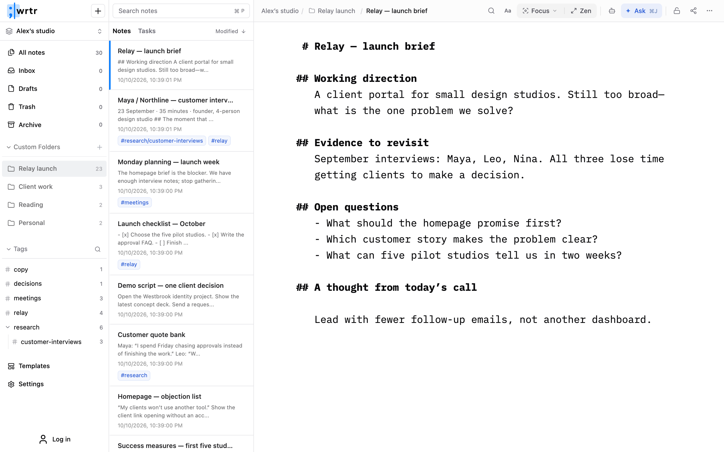This screenshot has height=452, width=724.
Task: Open Archive
Action: (x=55, y=125)
